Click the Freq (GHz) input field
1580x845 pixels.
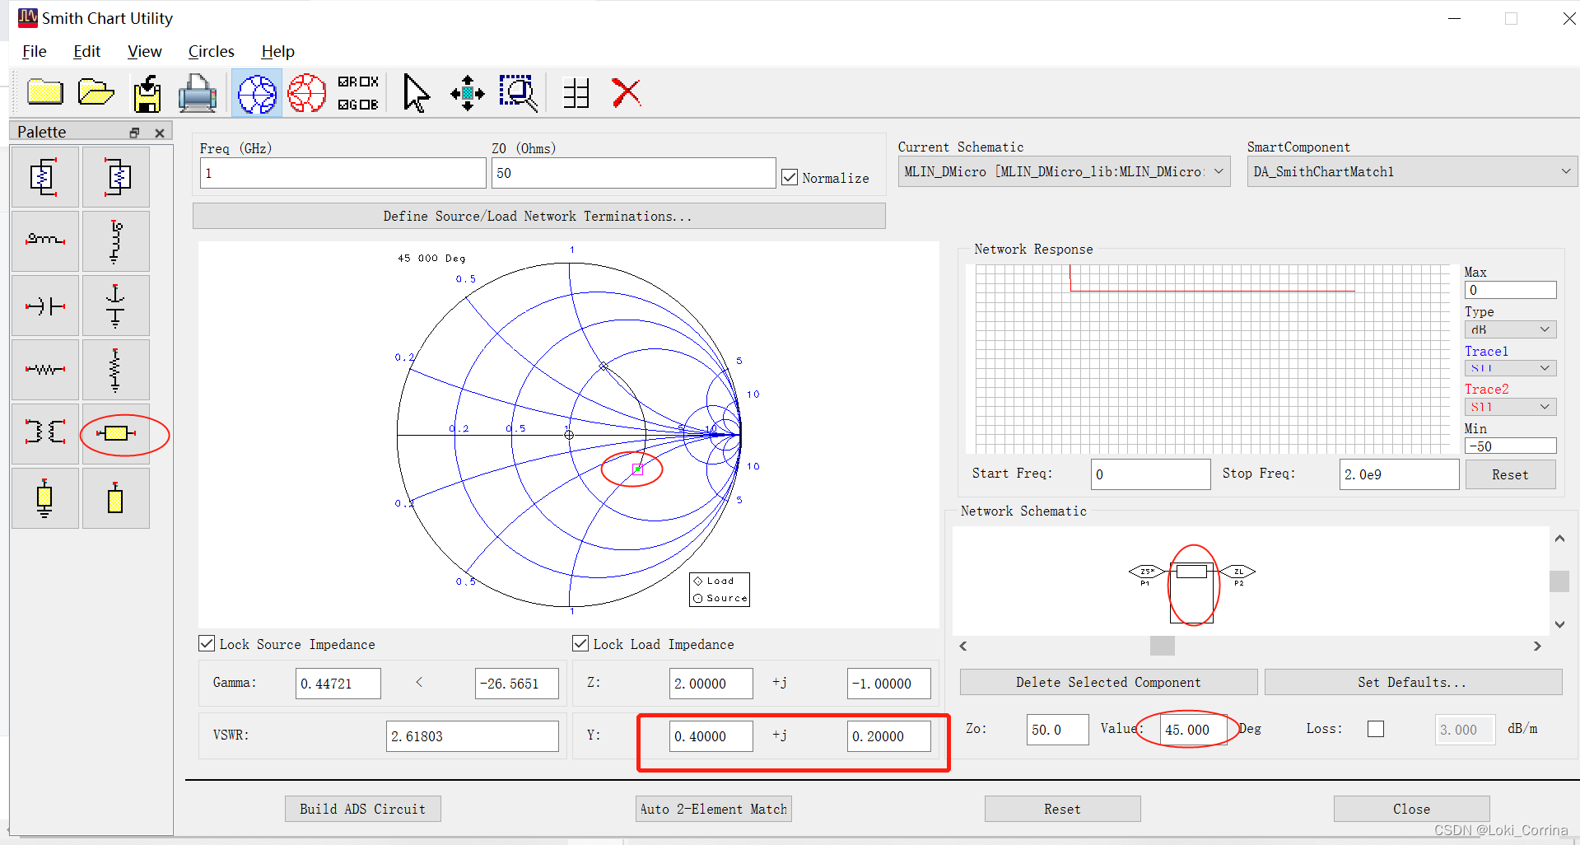(343, 173)
